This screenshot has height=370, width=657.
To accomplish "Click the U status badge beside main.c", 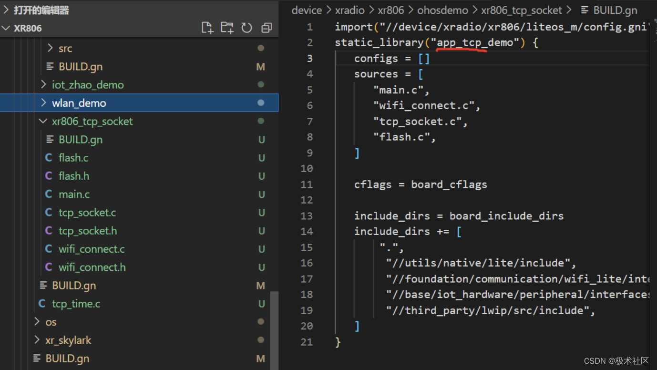I will 261,195.
